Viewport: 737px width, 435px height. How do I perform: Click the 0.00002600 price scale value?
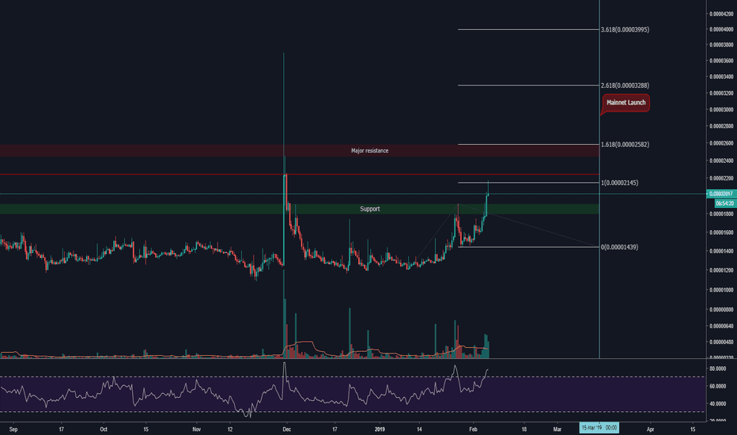[x=722, y=143]
